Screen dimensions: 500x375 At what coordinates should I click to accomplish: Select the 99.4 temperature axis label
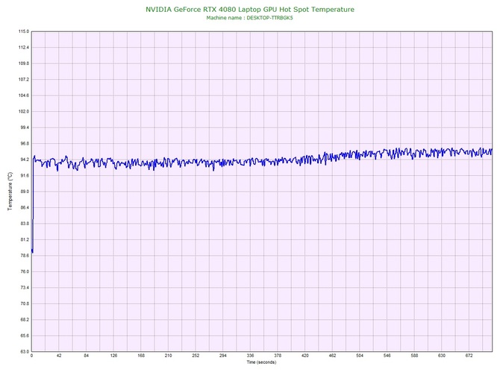coord(25,127)
